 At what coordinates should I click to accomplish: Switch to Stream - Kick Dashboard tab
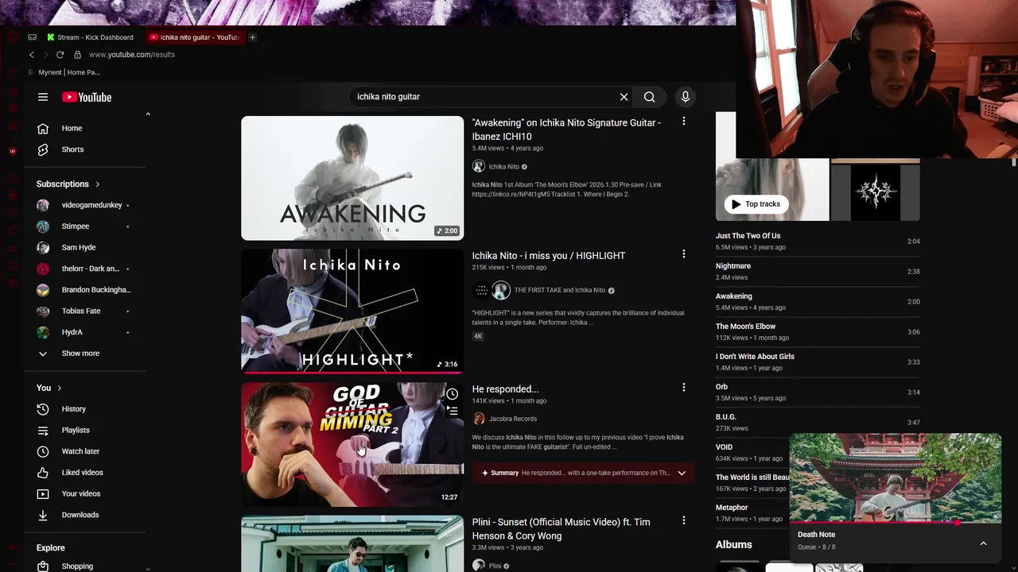90,37
